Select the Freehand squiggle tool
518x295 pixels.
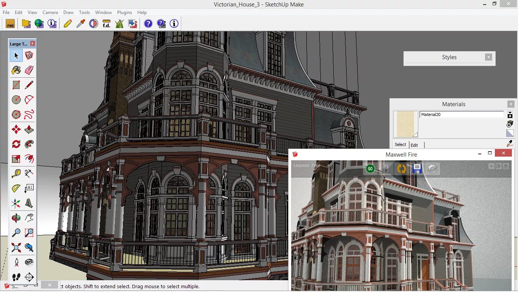point(29,115)
